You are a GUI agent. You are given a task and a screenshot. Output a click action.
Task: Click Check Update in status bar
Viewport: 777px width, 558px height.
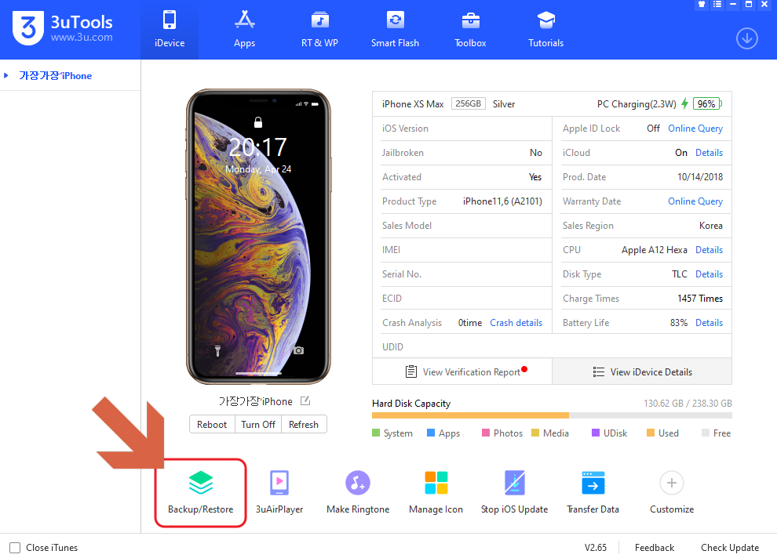(729, 548)
